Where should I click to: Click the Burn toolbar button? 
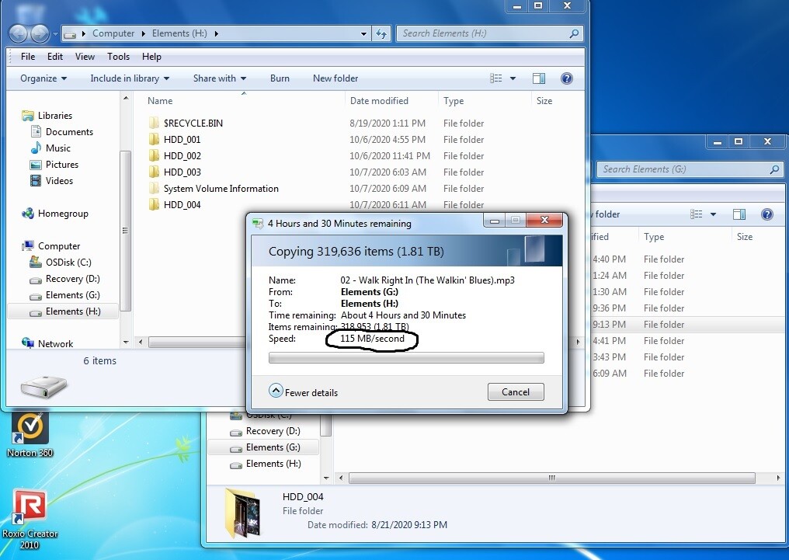(280, 78)
